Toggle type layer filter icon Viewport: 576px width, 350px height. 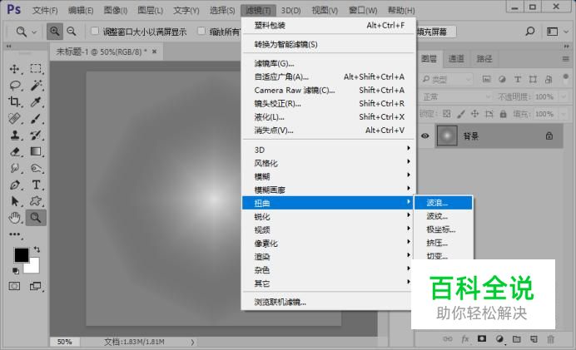517,79
